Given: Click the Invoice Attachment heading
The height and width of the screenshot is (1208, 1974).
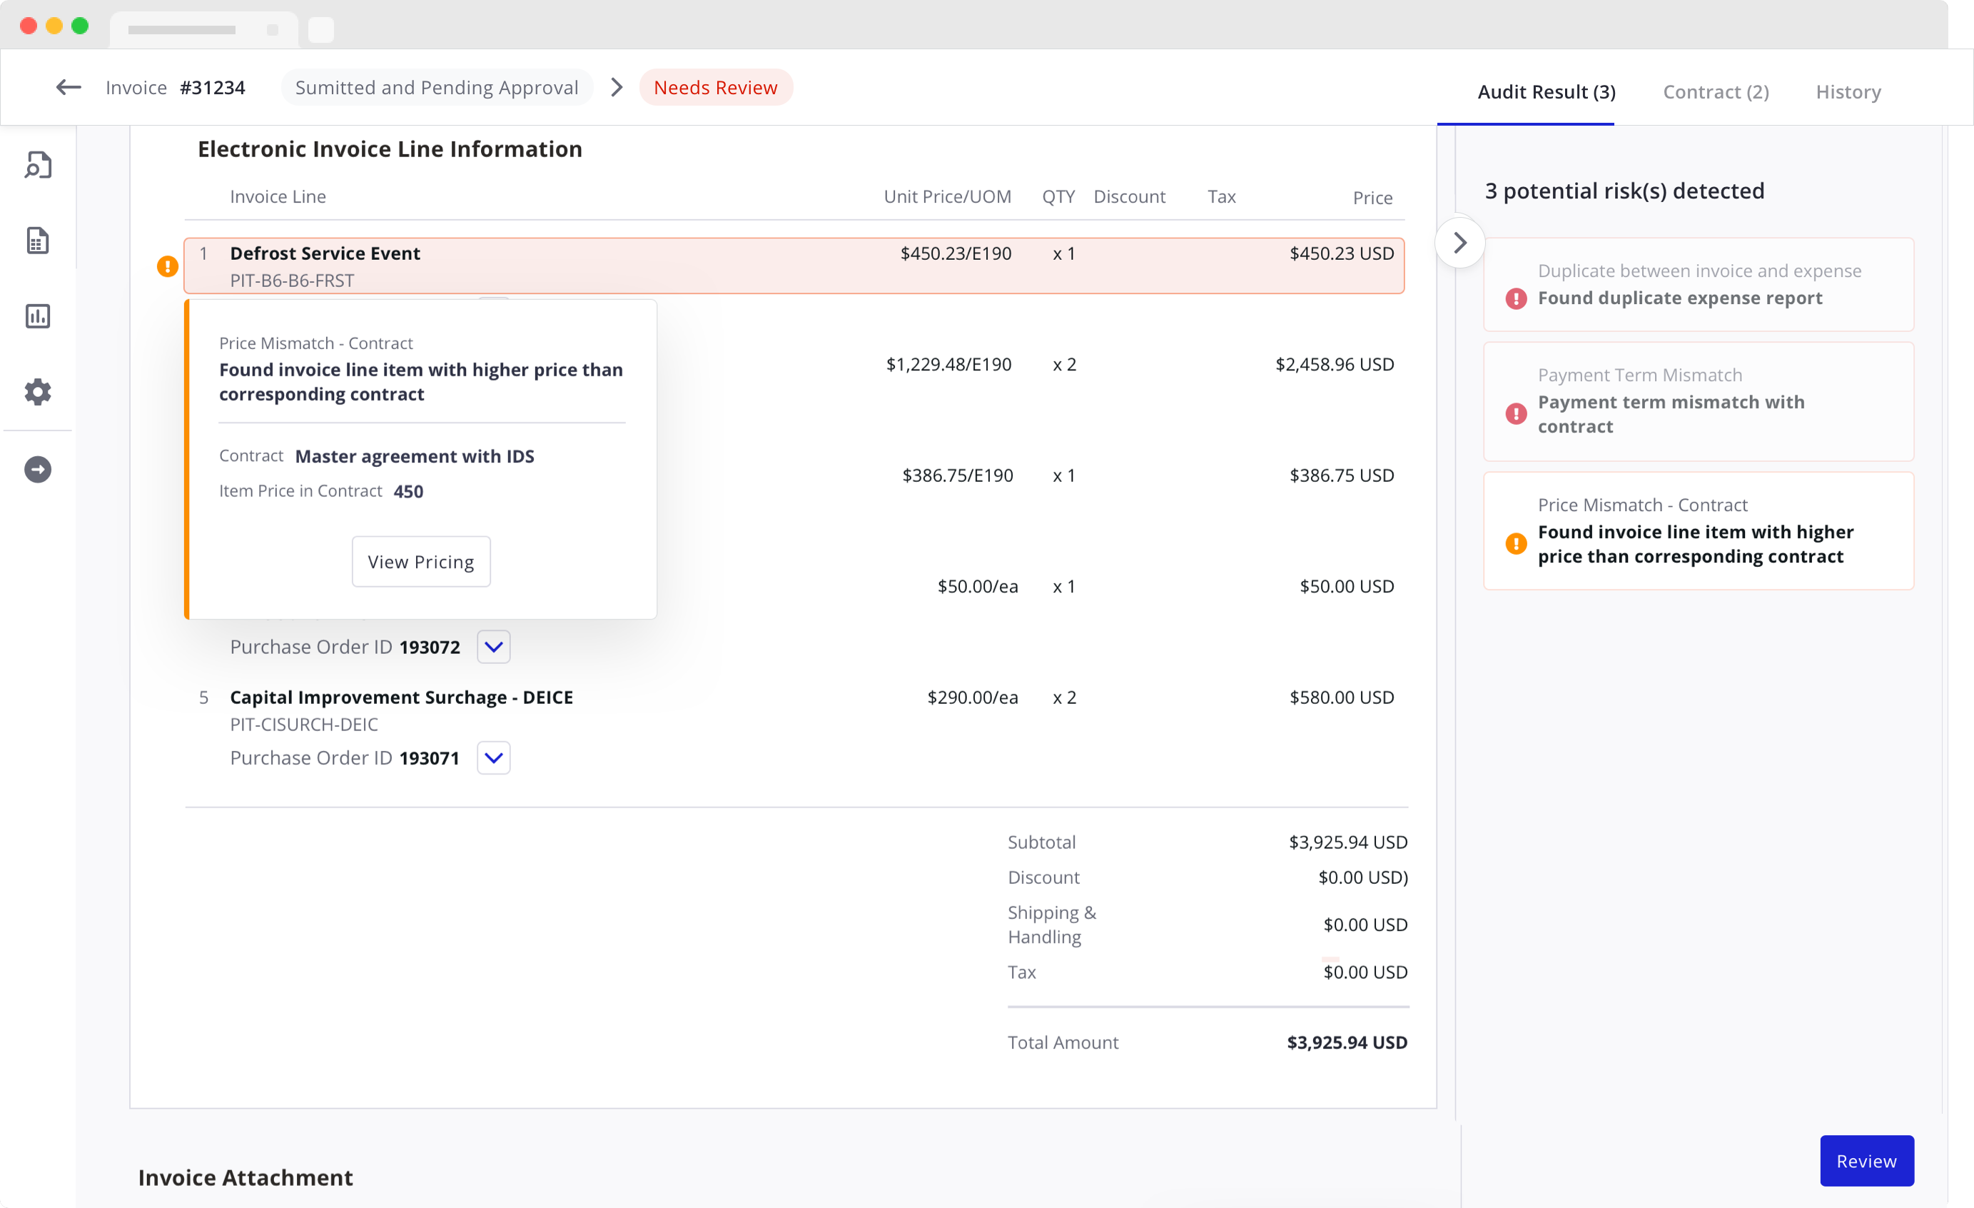Looking at the screenshot, I should click(246, 1177).
